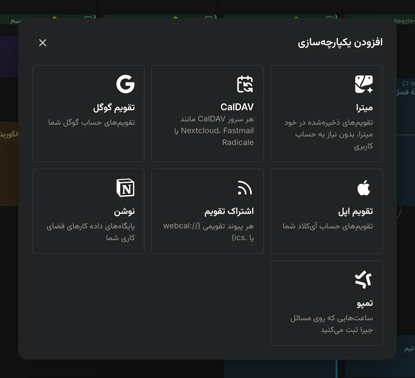415x378 pixels.
Task: Click the Nextcloud، Fastmail description text
Action: pyautogui.click(x=214, y=131)
